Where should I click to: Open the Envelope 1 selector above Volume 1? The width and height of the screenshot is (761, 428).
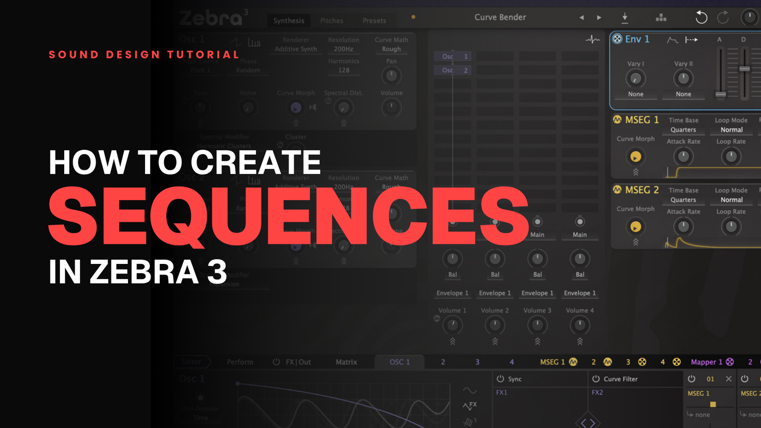pyautogui.click(x=452, y=293)
